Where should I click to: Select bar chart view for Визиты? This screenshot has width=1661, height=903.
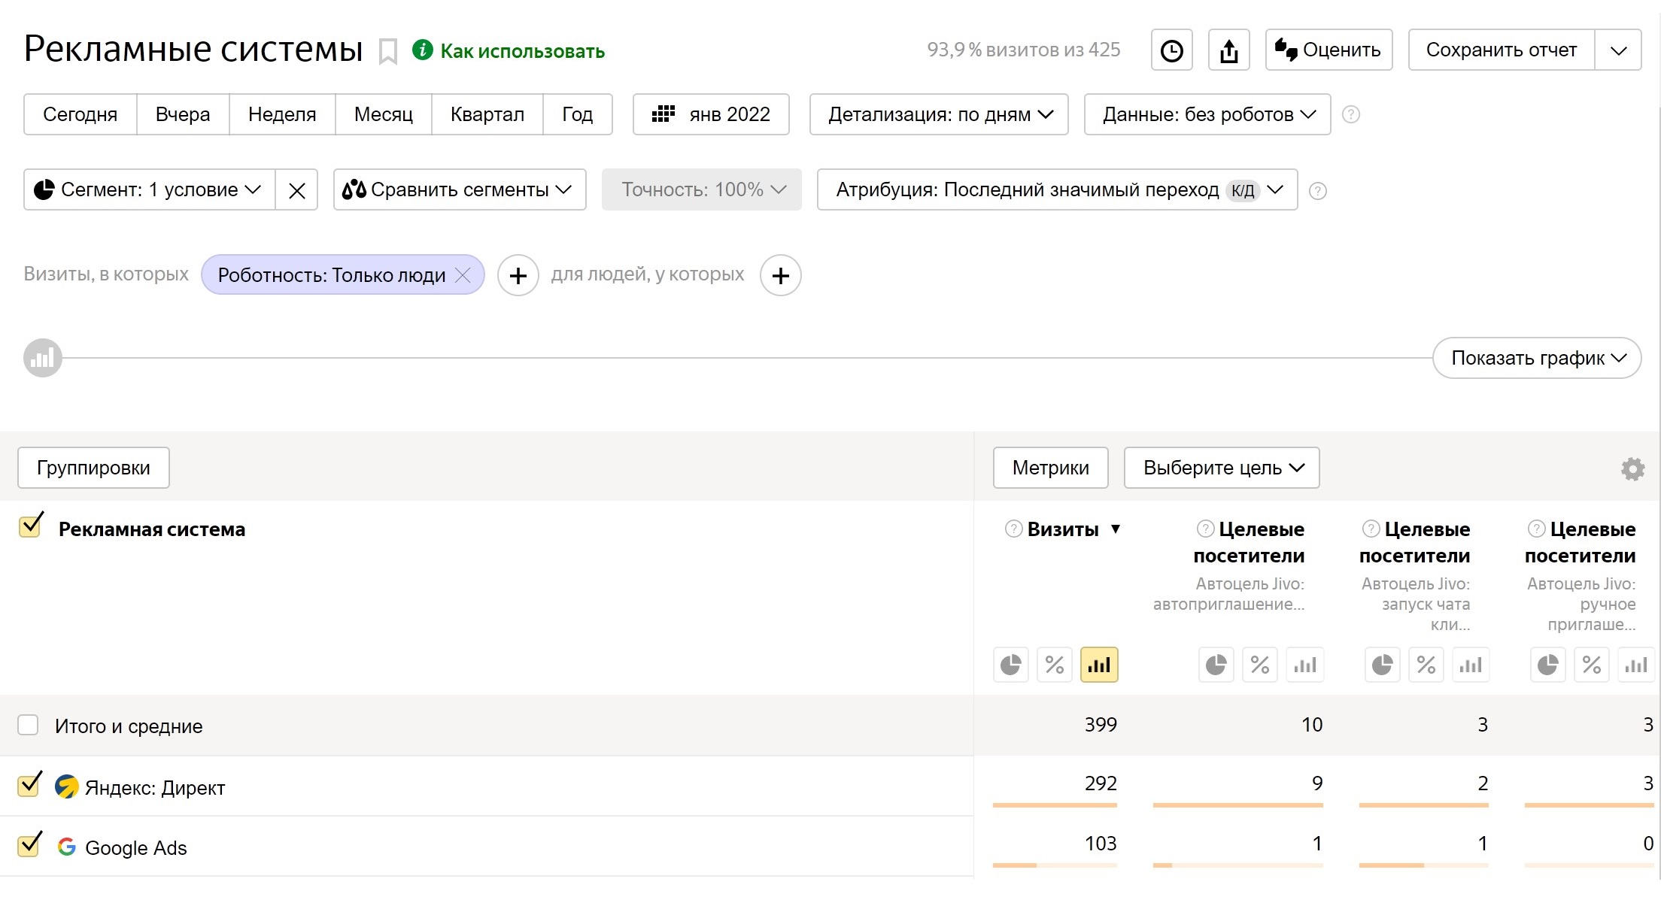[1099, 665]
